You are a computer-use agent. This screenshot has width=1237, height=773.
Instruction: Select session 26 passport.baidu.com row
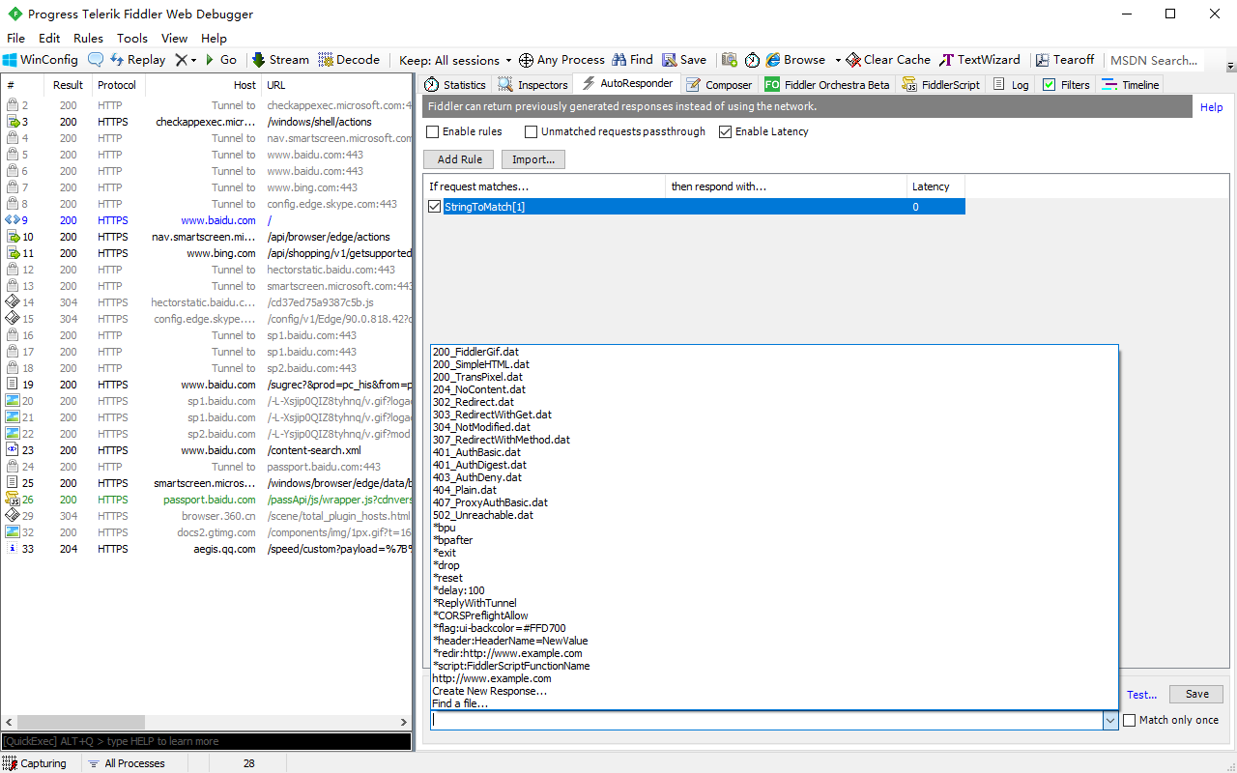coord(206,500)
